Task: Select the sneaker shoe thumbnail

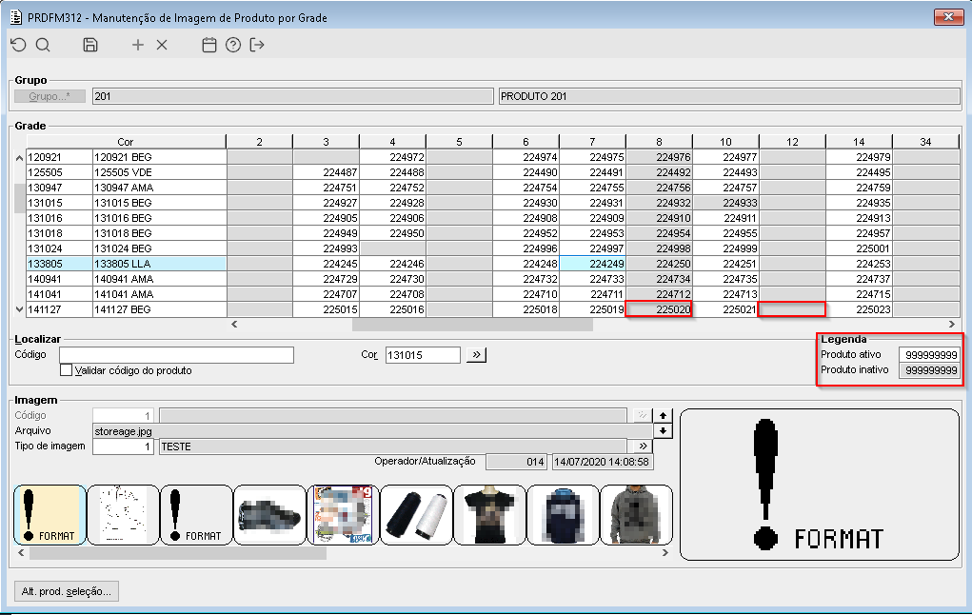Action: tap(270, 515)
